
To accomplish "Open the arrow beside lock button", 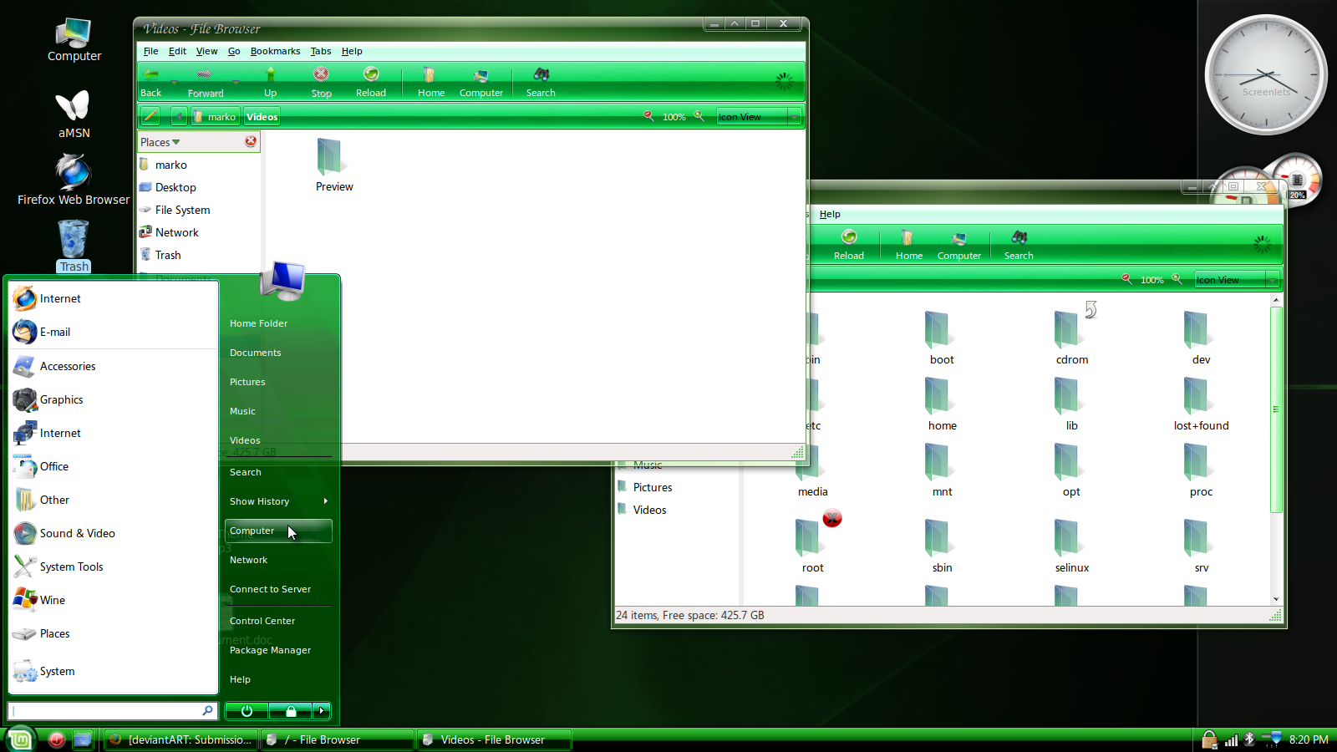I will coord(322,711).
